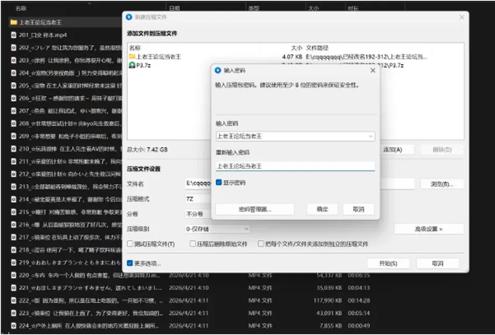Click the 117,990 KB size cell

click(327, 300)
